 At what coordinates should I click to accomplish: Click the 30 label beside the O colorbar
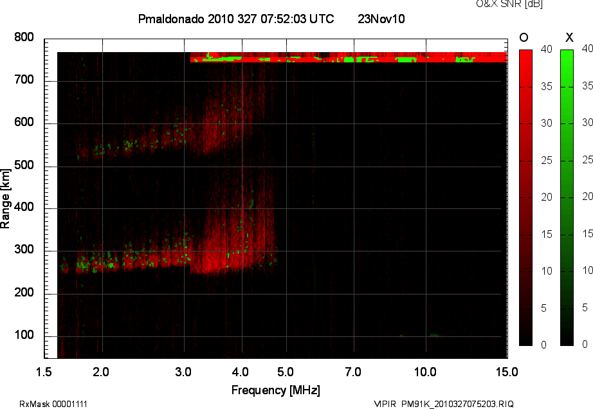(x=547, y=123)
